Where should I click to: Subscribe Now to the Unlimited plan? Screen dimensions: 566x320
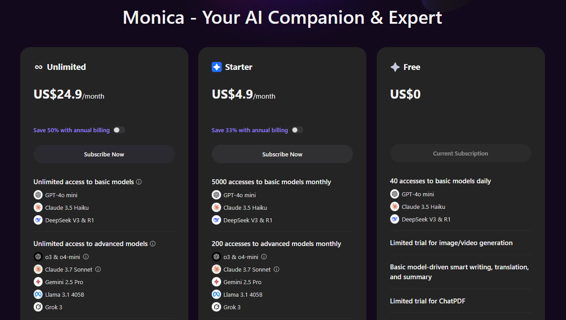pos(104,154)
